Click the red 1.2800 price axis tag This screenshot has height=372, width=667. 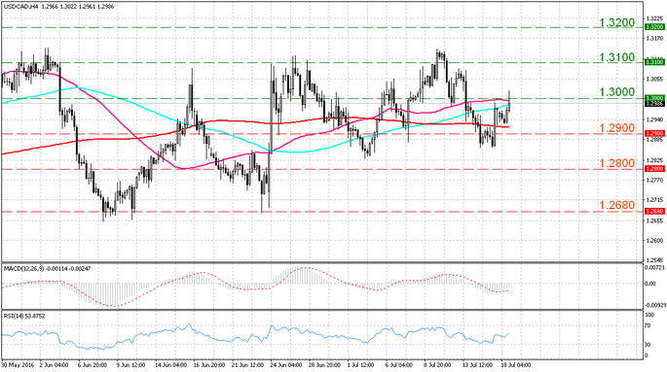654,169
